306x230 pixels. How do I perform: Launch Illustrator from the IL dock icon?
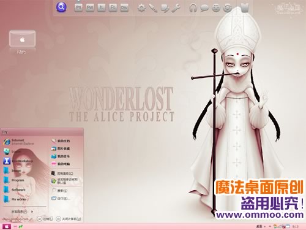102,8
